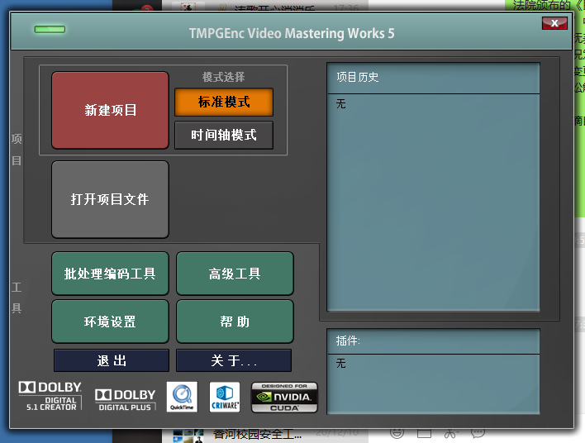
Task: Click the 插件 plugins header
Action: click(x=348, y=341)
